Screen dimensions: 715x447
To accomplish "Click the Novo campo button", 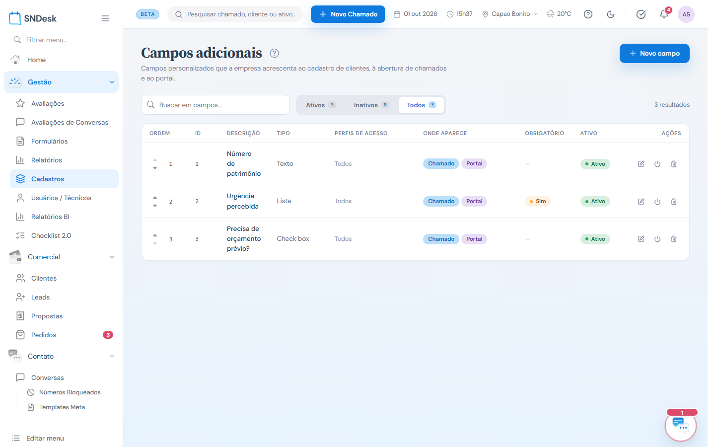I will [x=654, y=53].
